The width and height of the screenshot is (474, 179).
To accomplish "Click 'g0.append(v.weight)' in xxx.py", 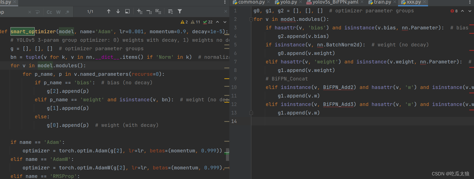I will point(306,53).
